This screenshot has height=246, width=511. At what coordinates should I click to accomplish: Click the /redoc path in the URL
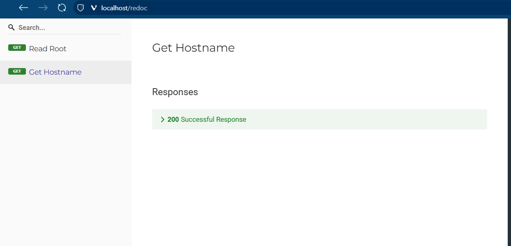pos(138,8)
